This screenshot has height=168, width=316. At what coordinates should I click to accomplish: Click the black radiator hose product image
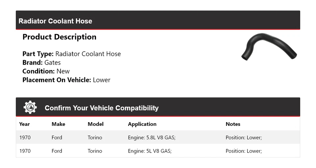tap(269, 47)
